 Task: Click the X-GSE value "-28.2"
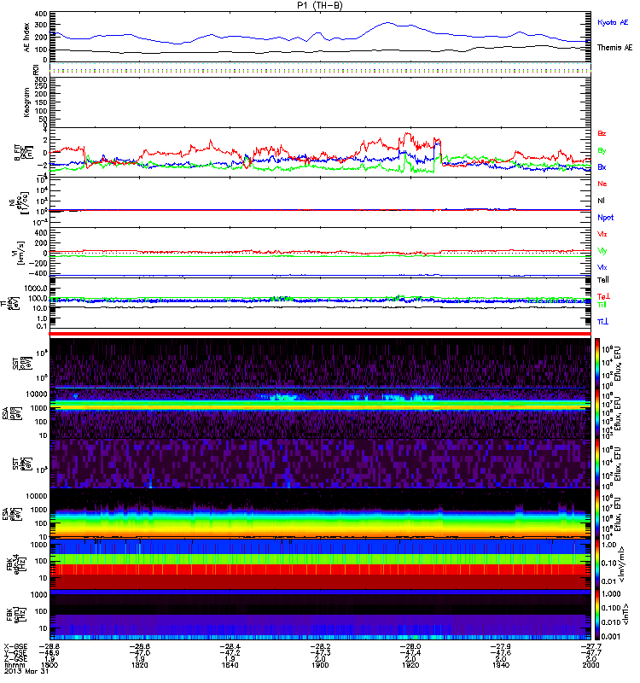[320, 647]
